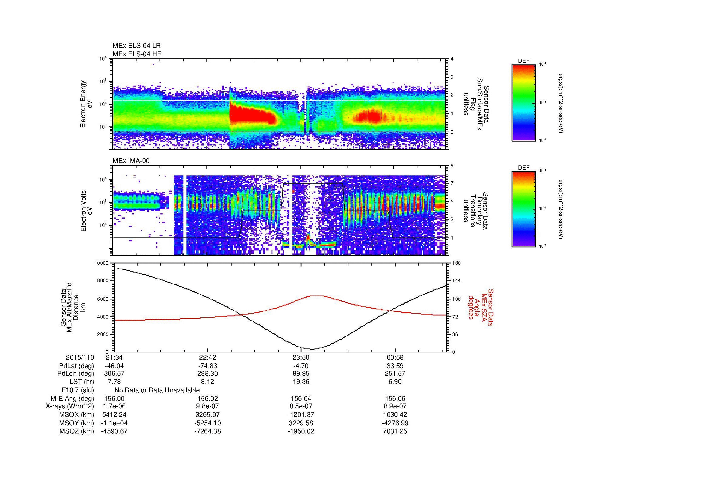This screenshot has height=500, width=708.
Task: Click the MSOX value '5412.24'
Action: [114, 415]
